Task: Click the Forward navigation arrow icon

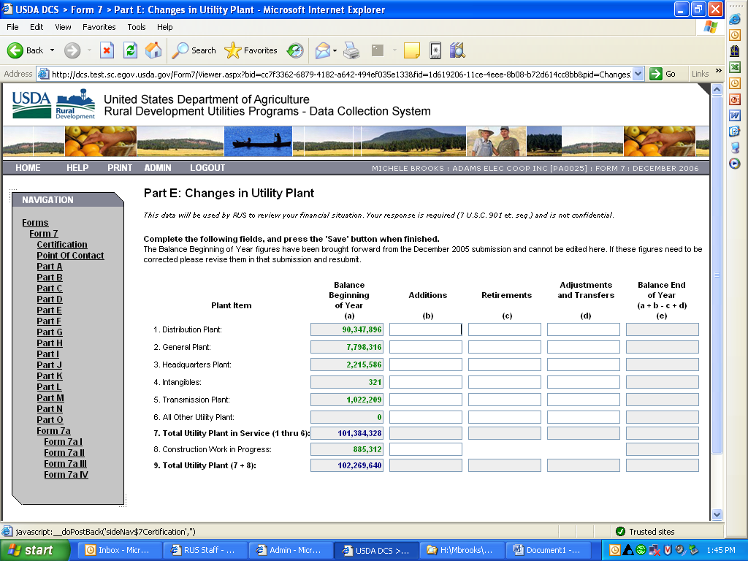Action: pos(72,50)
